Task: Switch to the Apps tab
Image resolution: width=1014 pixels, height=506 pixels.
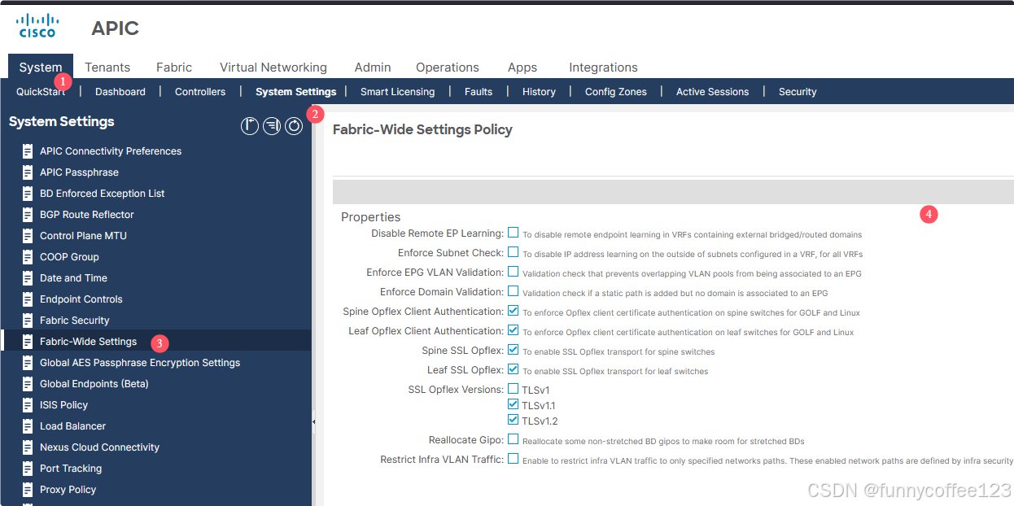Action: point(522,68)
